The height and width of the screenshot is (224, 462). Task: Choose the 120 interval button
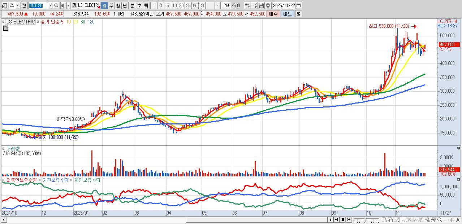coord(202,5)
